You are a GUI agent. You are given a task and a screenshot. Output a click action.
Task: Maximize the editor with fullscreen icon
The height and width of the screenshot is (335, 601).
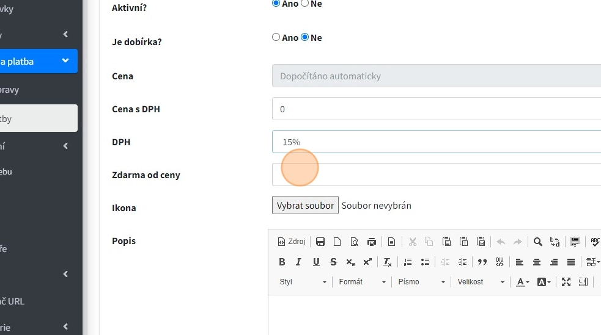[566, 282]
